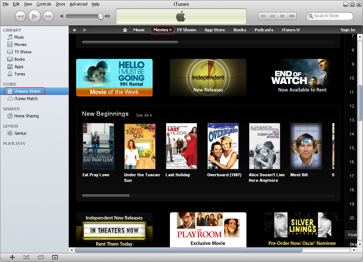Open the iTunes U tab

click(x=291, y=30)
